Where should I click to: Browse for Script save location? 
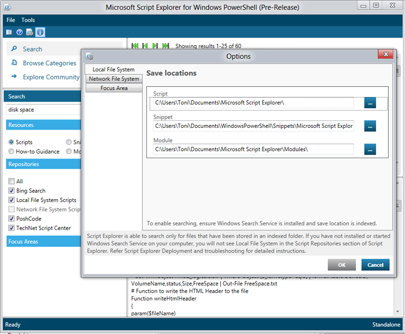pos(370,103)
